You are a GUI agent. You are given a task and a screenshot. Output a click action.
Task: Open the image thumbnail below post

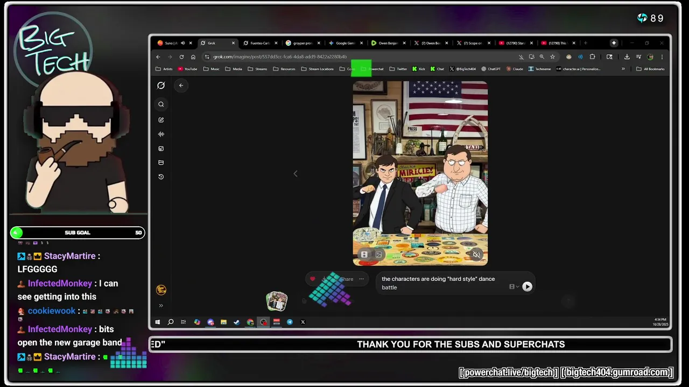pos(277,302)
